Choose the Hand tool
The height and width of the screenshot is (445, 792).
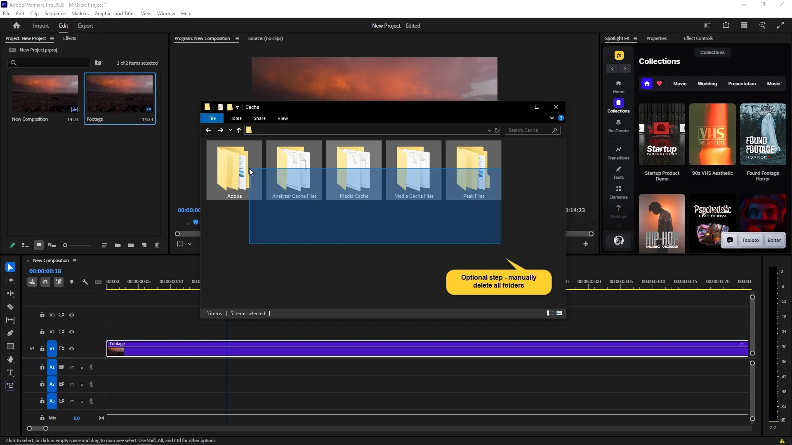tap(10, 360)
